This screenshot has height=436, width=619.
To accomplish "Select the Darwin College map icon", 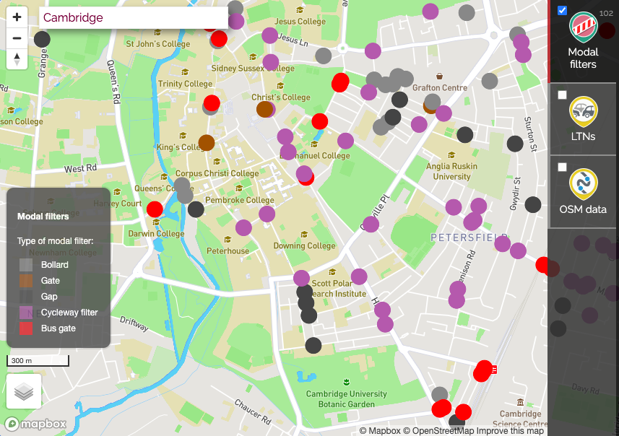I will (x=156, y=222).
